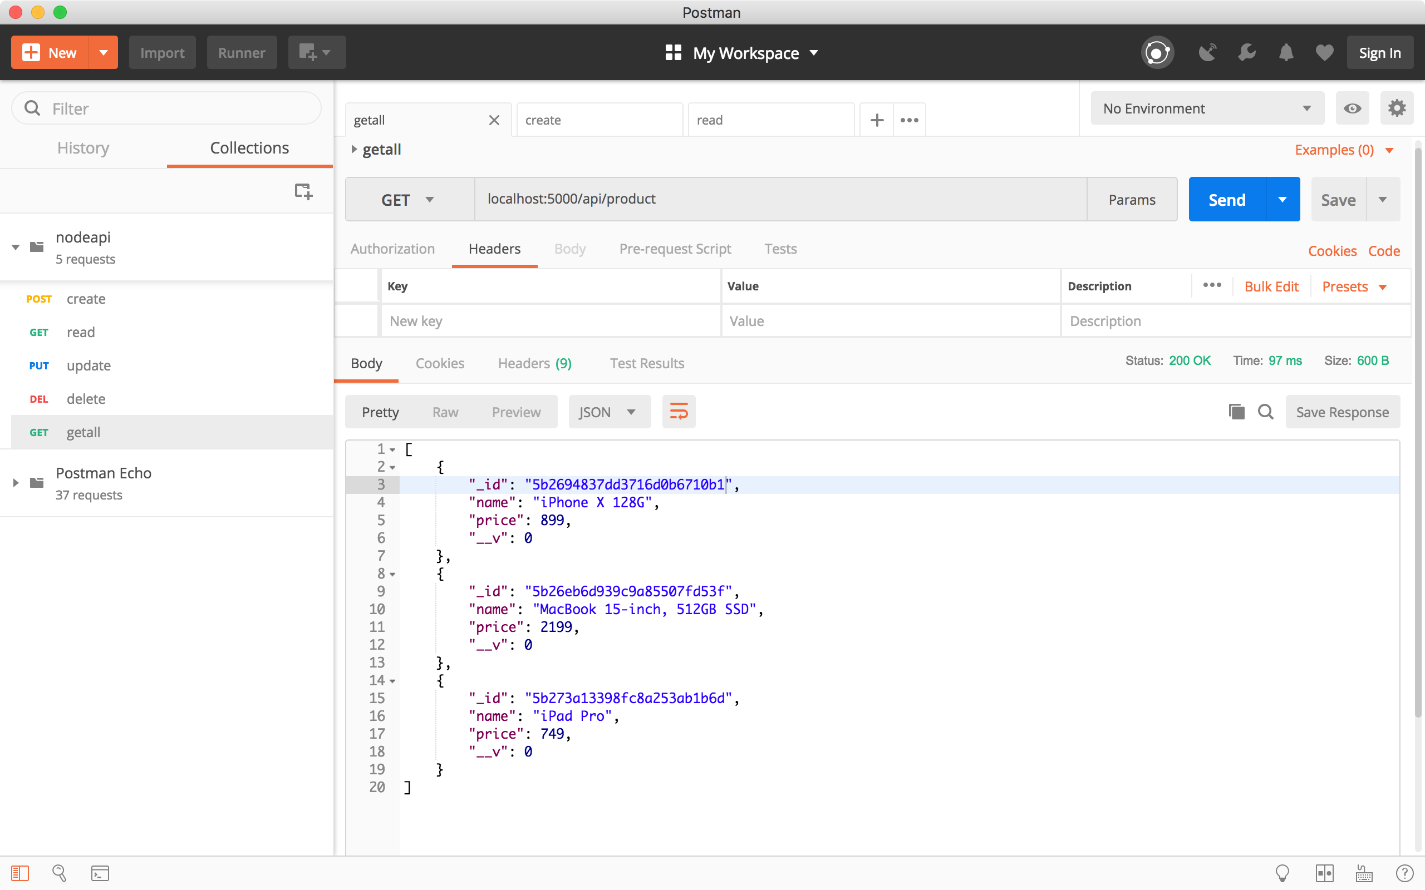1425x890 pixels.
Task: Open the Postman console icon
Action: click(x=100, y=873)
